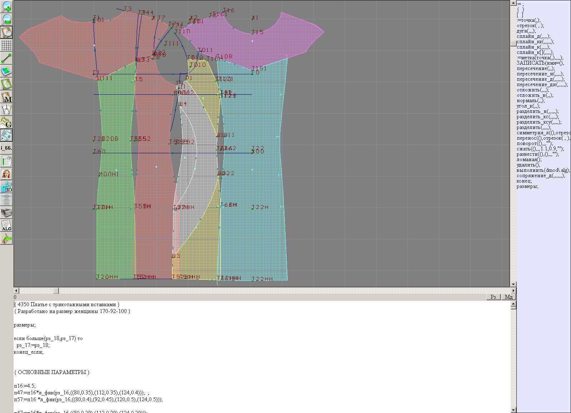Select 'выполнить(dmod\.alg);' command in list
The height and width of the screenshot is (413, 571).
(x=542, y=170)
